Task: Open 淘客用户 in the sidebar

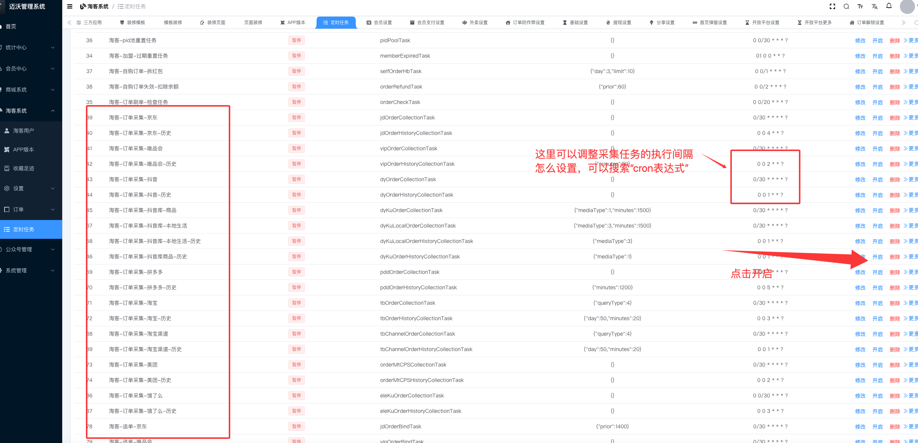Action: tap(23, 131)
